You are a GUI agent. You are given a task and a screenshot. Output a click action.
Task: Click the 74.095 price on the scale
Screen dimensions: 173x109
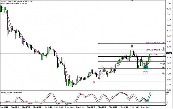[x=169, y=79]
